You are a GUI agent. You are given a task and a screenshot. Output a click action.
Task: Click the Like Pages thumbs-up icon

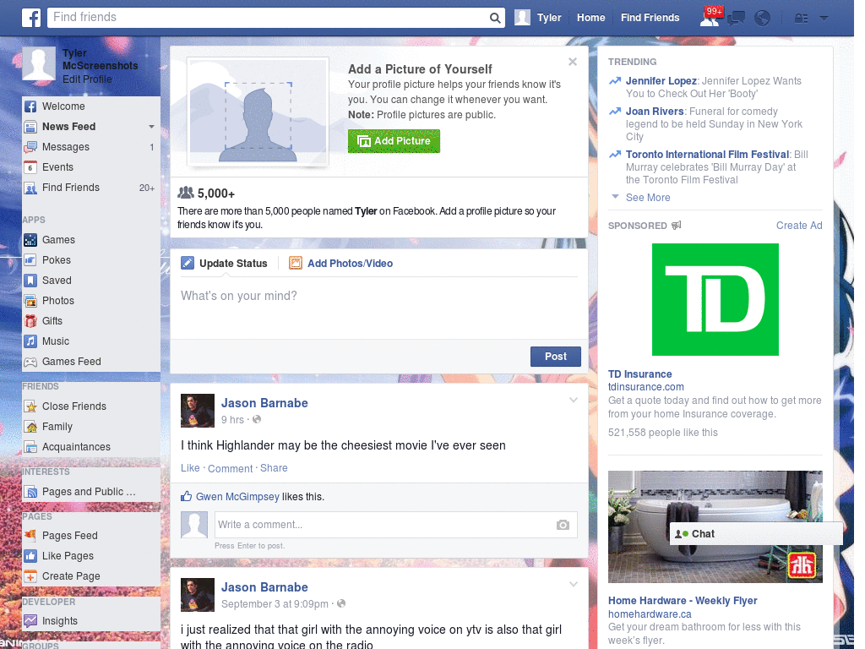click(31, 556)
